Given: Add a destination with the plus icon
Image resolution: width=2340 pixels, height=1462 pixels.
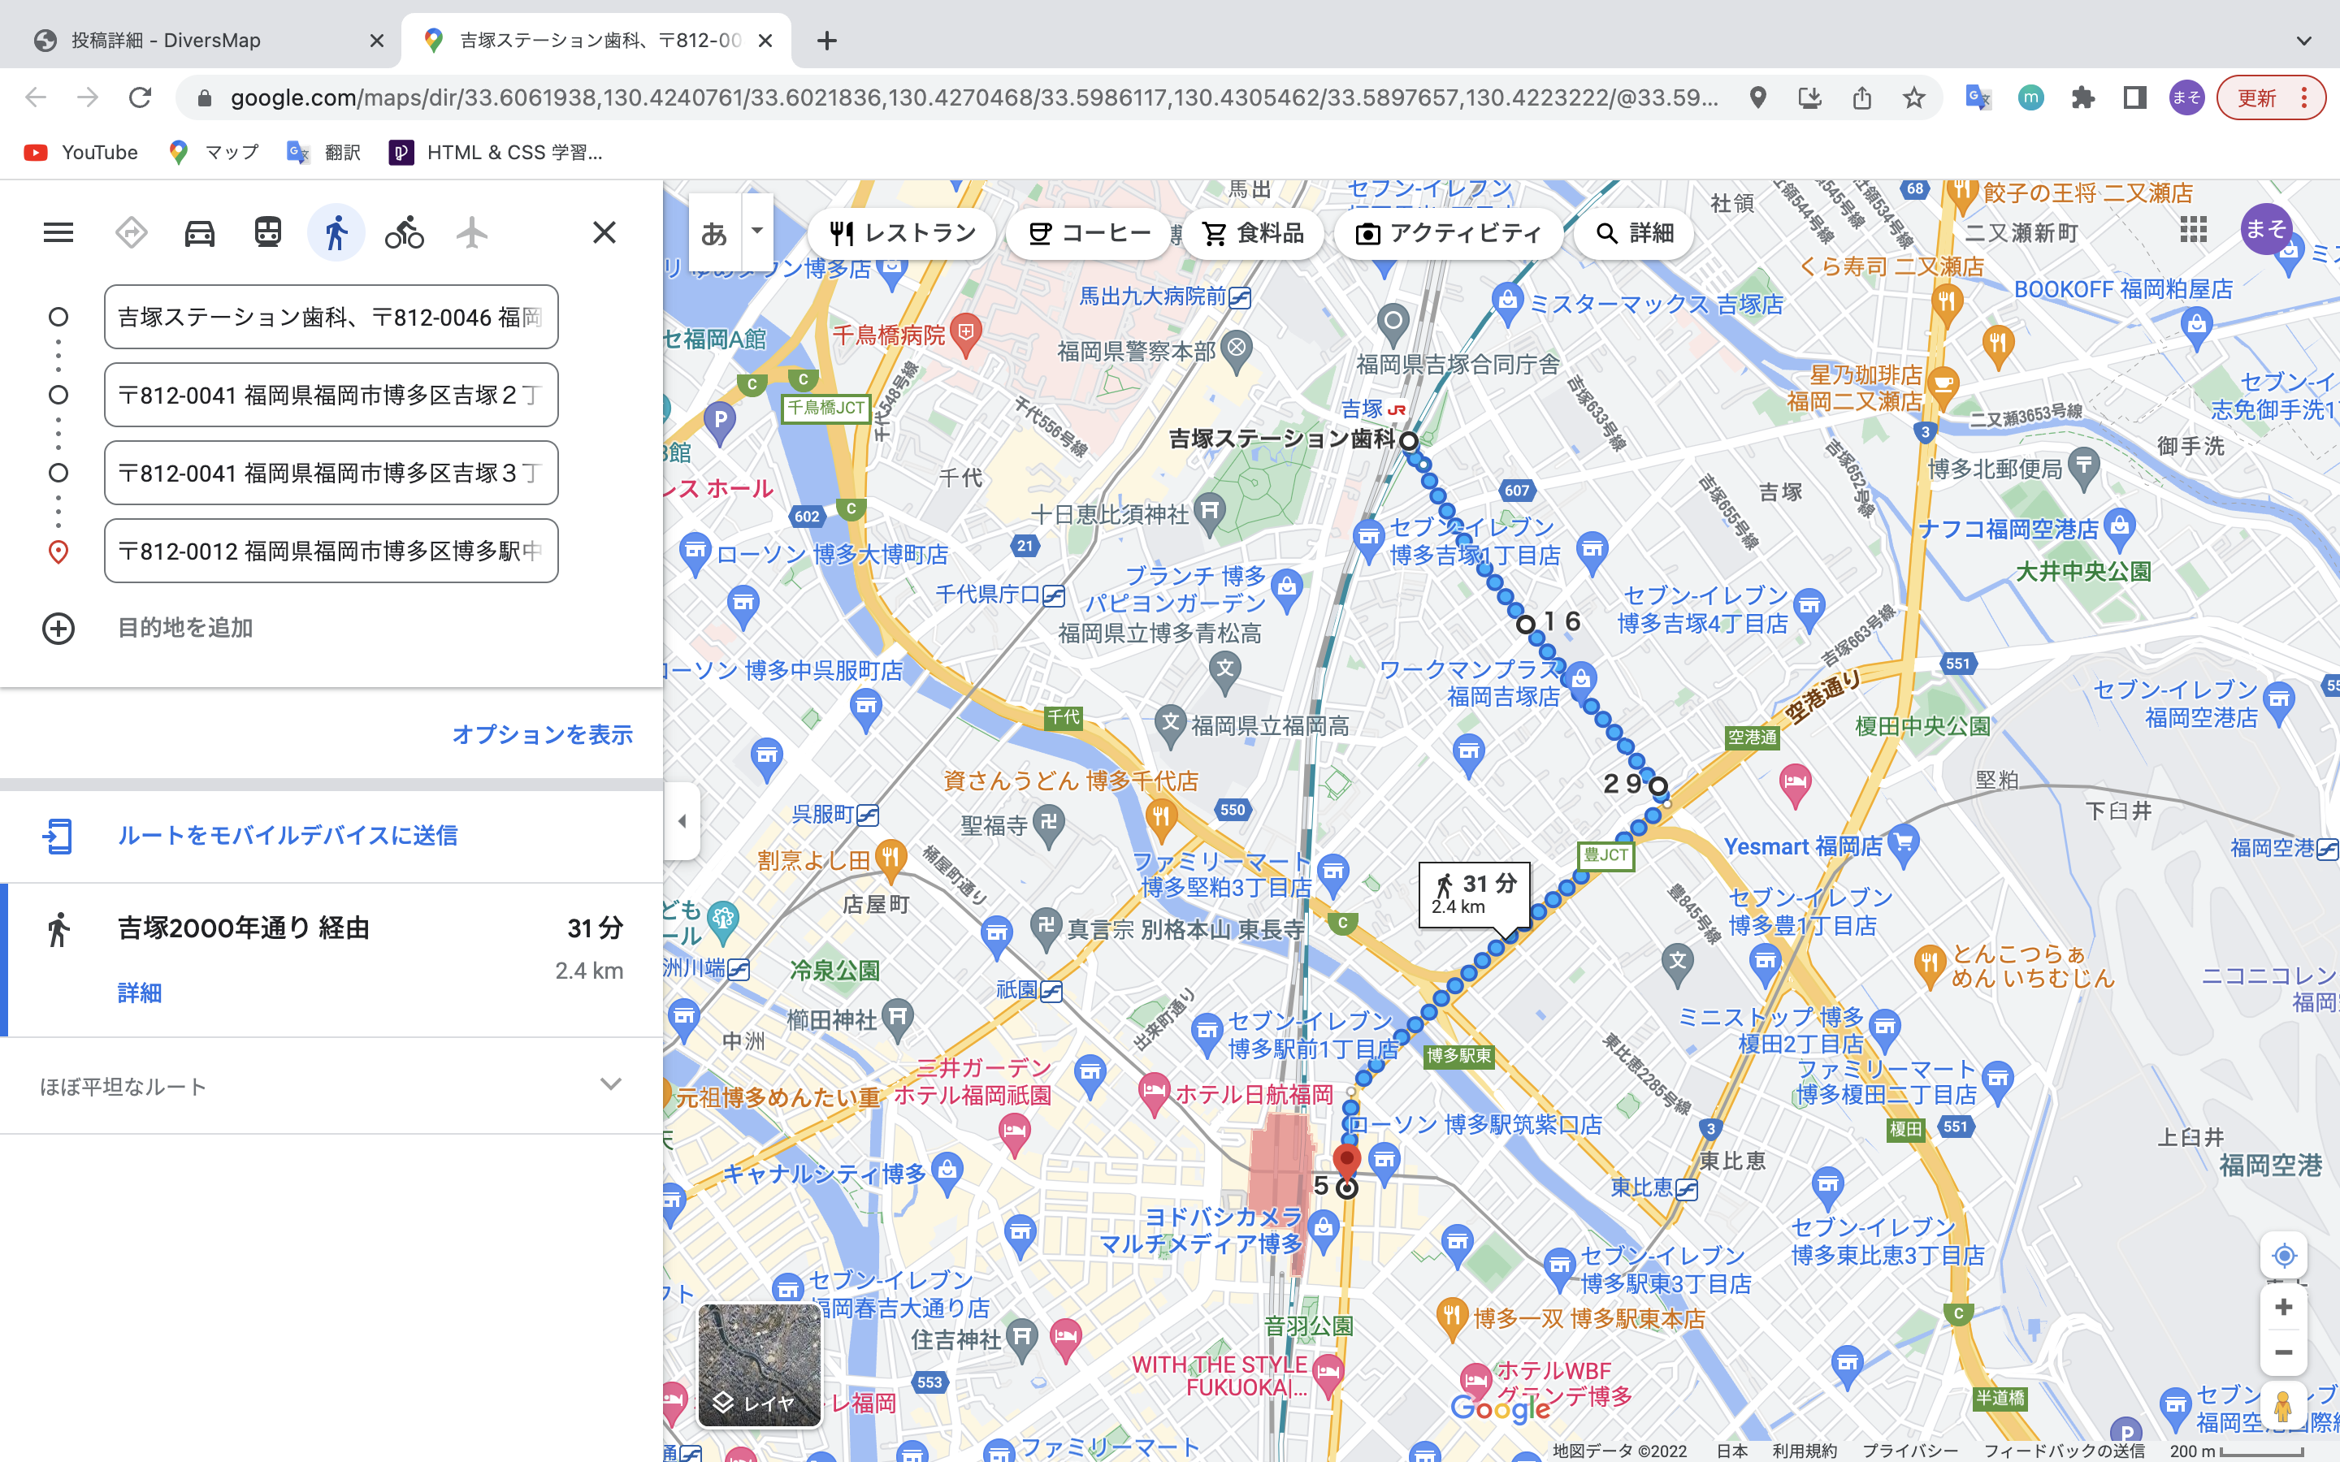Looking at the screenshot, I should pos(59,629).
